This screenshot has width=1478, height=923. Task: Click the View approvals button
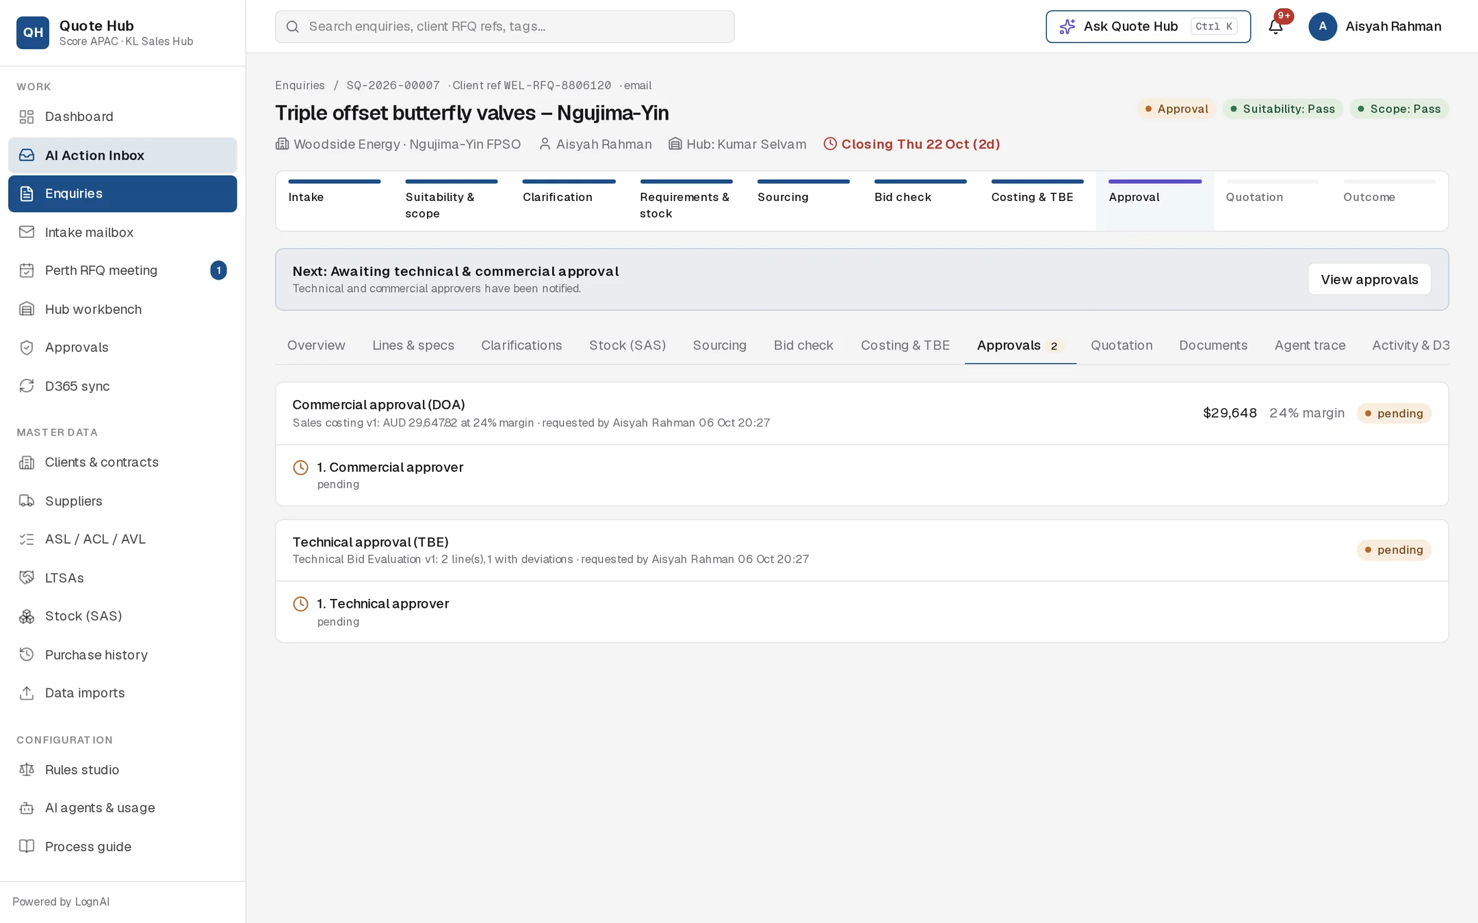click(x=1369, y=280)
